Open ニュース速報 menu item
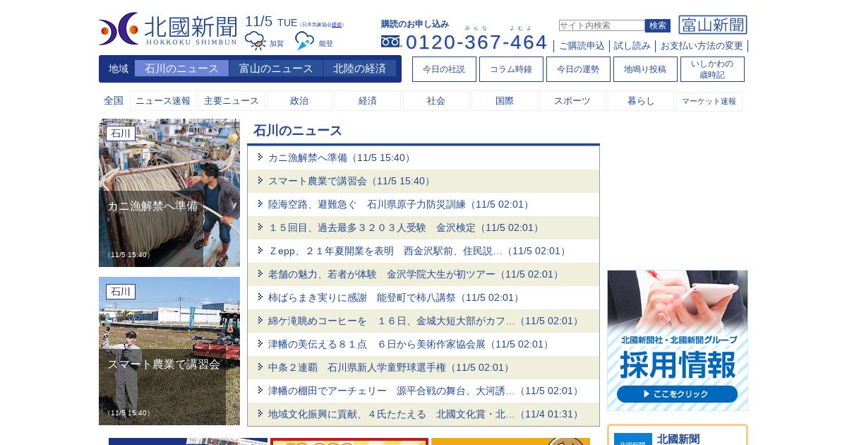This screenshot has width=847, height=445. pos(163,101)
